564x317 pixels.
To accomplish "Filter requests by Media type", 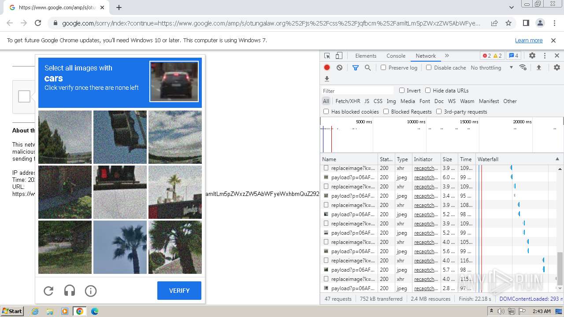I will (408, 101).
